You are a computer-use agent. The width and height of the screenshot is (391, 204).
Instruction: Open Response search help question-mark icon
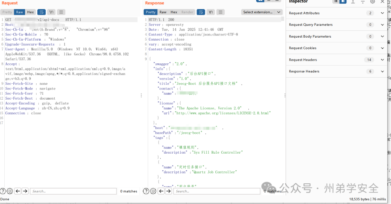pyautogui.click(x=146, y=191)
